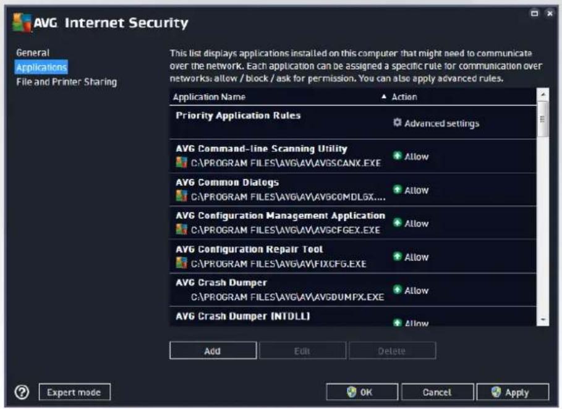Sort list by Application Name column
562x409 pixels.
click(x=210, y=97)
